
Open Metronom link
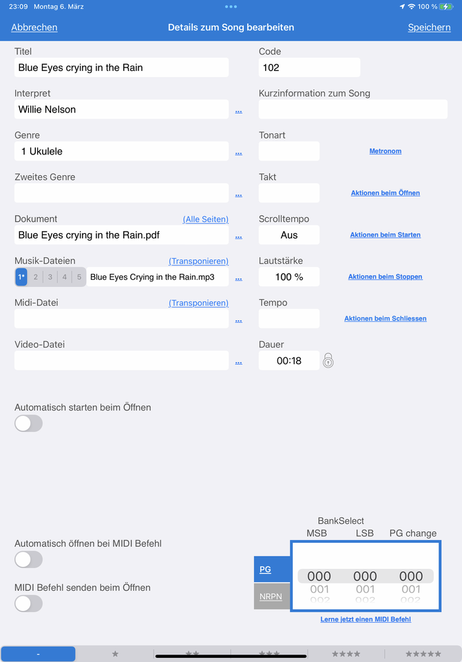coord(386,151)
